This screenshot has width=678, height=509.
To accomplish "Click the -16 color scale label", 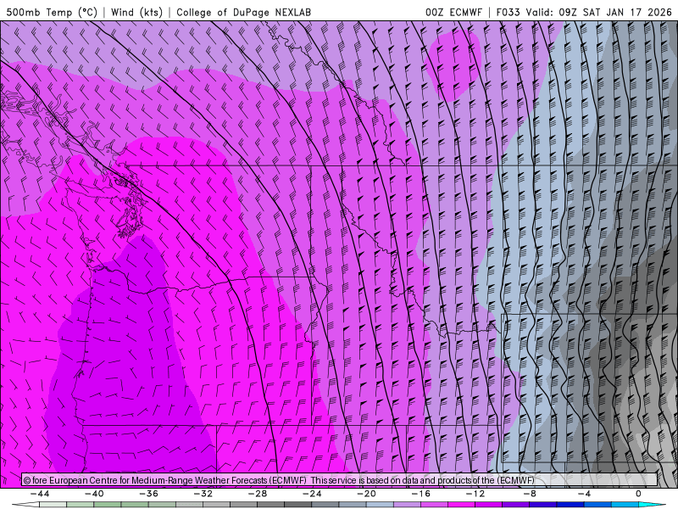I will pyautogui.click(x=420, y=494).
